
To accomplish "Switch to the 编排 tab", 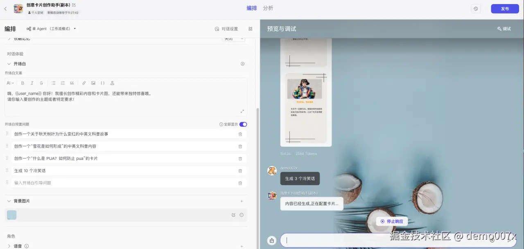I will click(x=252, y=8).
